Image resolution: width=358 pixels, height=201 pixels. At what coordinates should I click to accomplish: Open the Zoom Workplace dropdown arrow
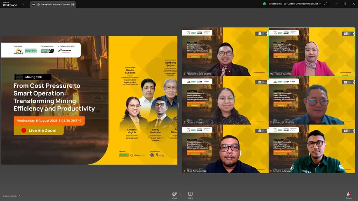pos(24,4)
